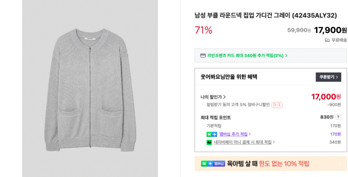Open the 멤버십 추가 적립 link

pos(235,134)
